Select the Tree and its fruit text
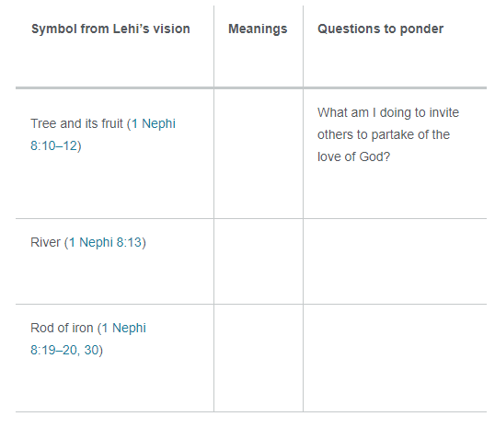The width and height of the screenshot is (495, 428). coord(76,123)
